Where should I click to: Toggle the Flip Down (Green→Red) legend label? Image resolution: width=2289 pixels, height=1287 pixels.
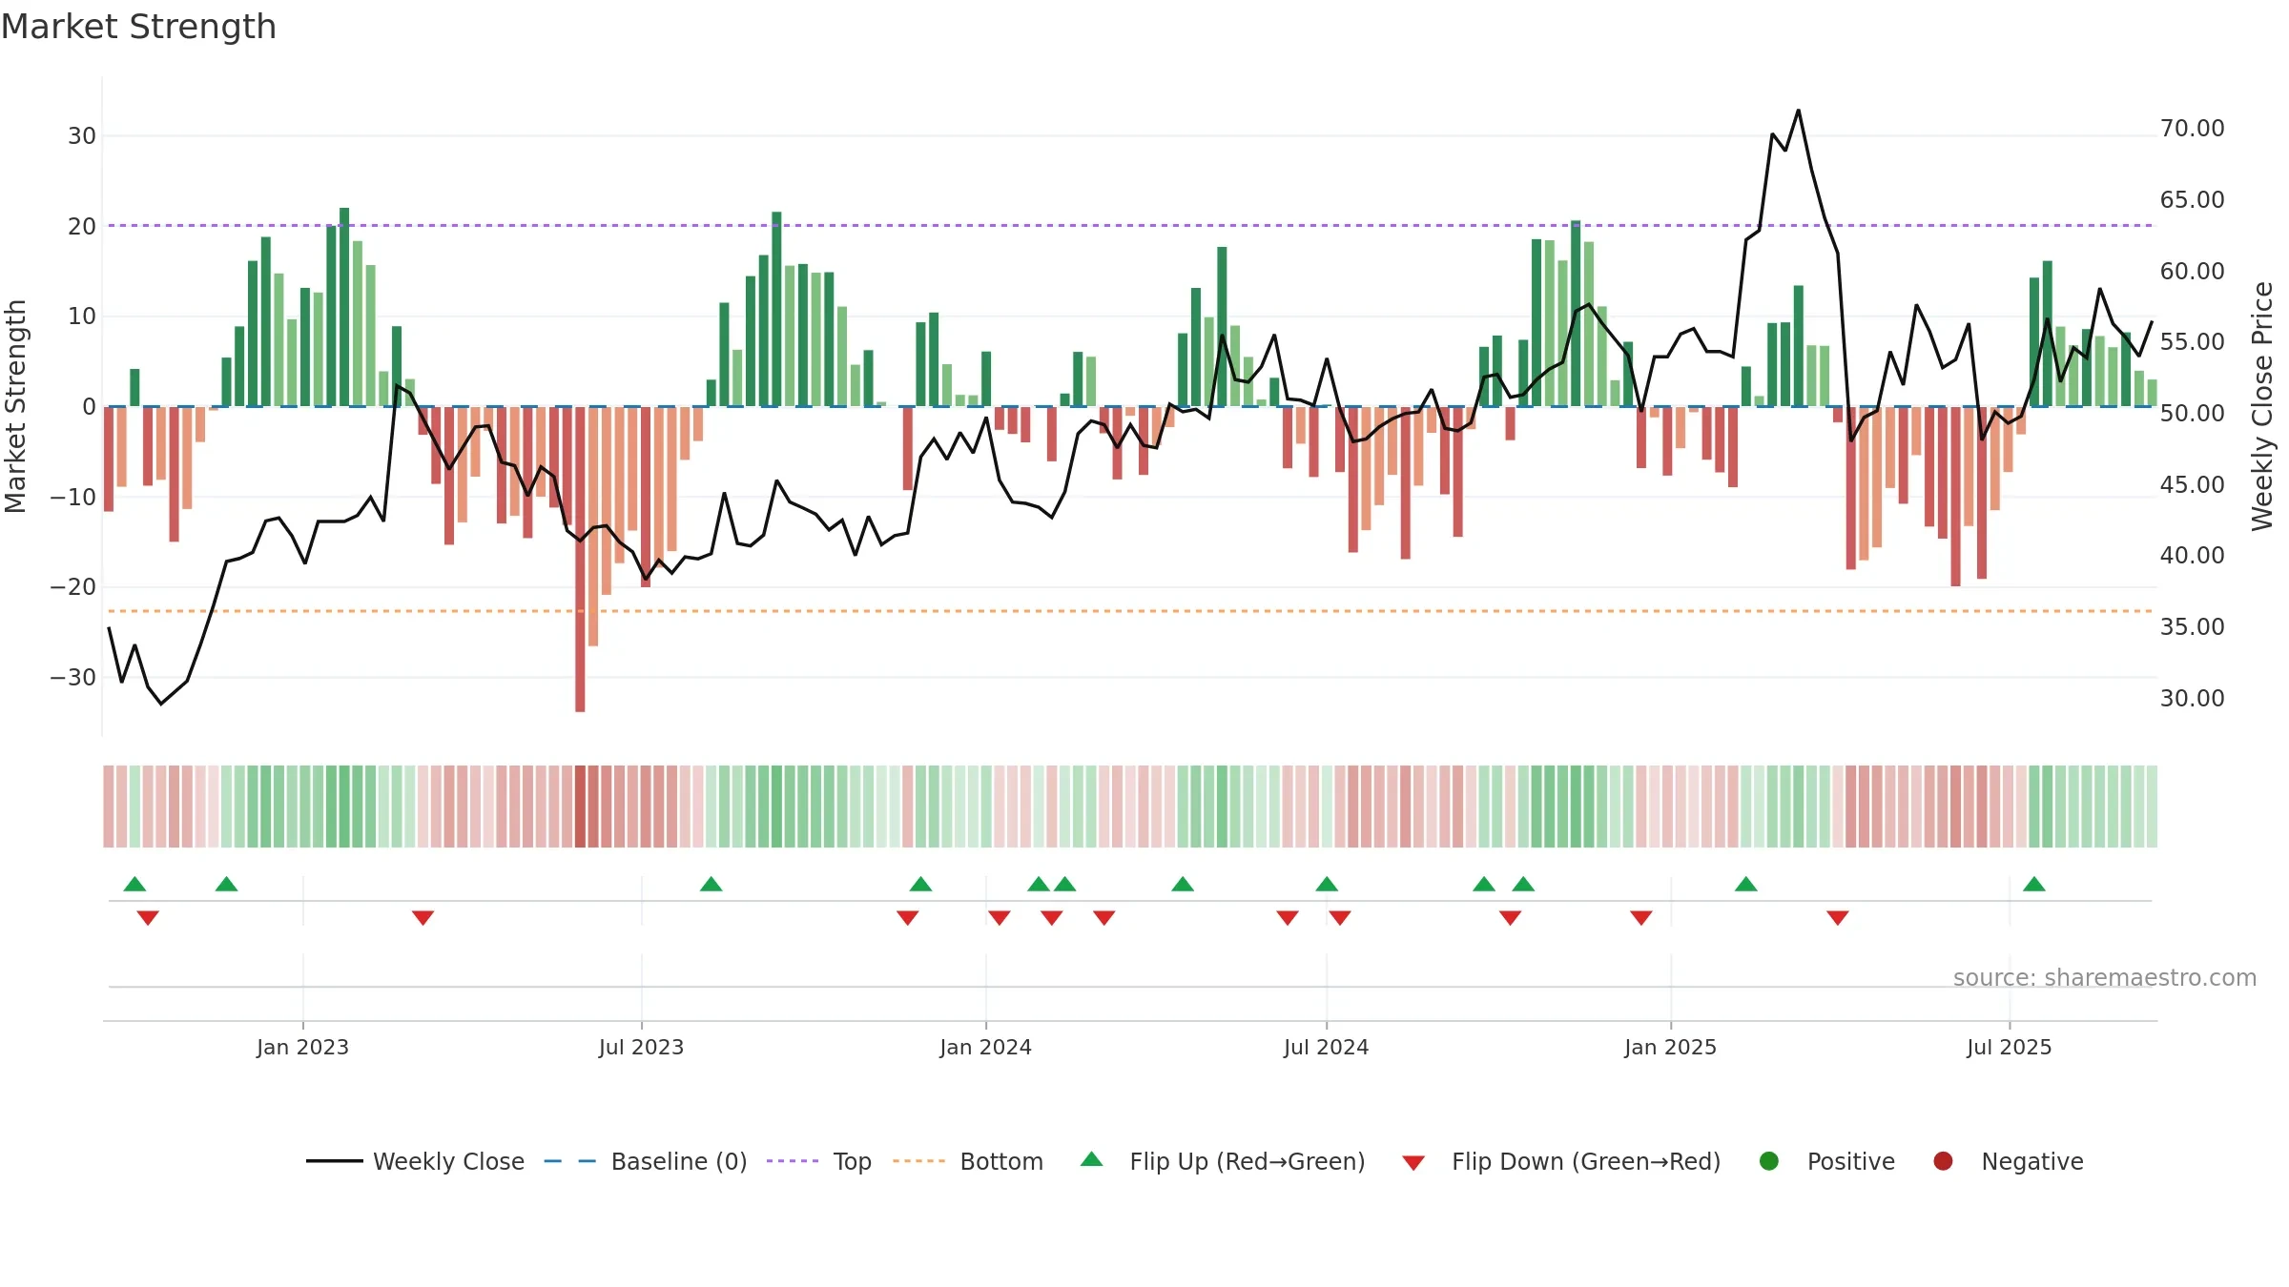pos(1586,1161)
